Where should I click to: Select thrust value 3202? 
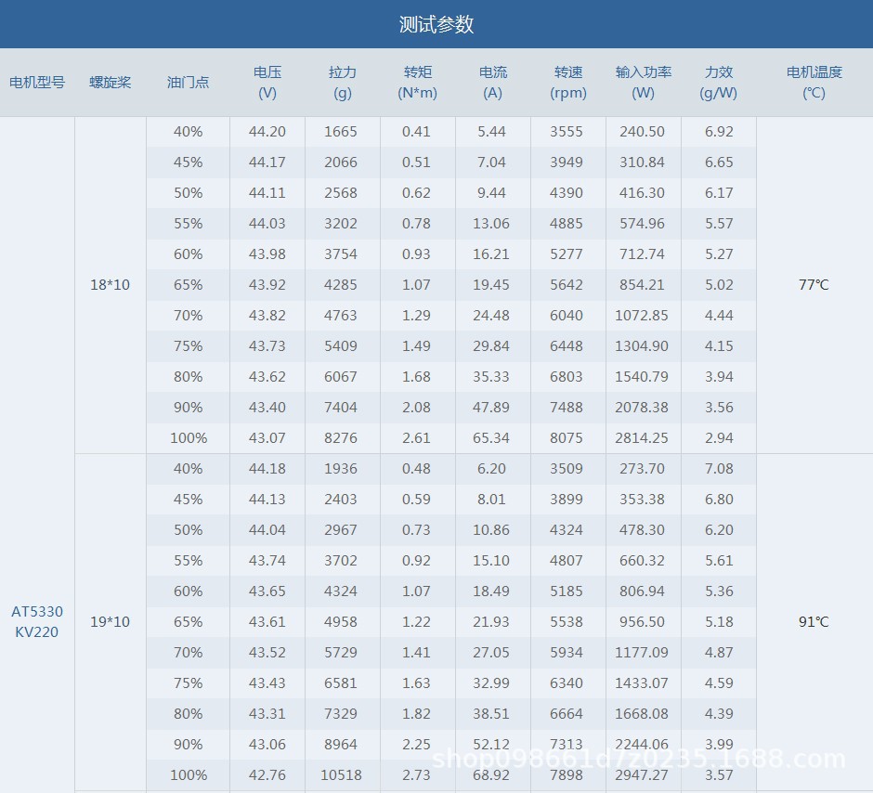pos(341,224)
